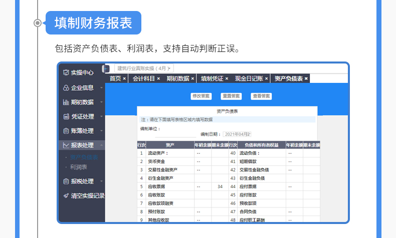The image size is (396, 238).
Task: Click the 修改答案 button
Action: click(x=201, y=96)
